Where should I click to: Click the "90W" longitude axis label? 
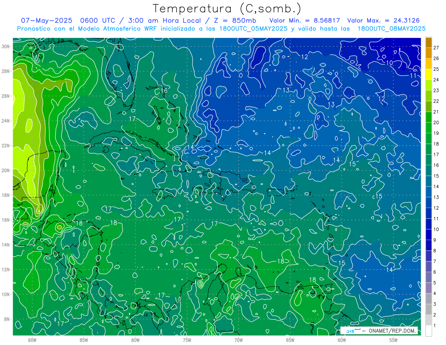pos(32,340)
